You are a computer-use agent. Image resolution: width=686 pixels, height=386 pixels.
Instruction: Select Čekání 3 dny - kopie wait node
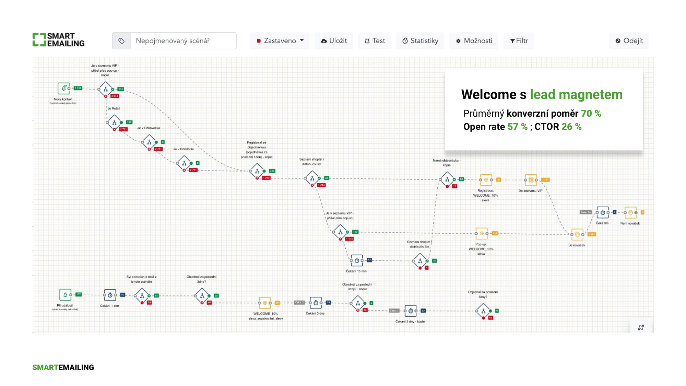(410, 311)
